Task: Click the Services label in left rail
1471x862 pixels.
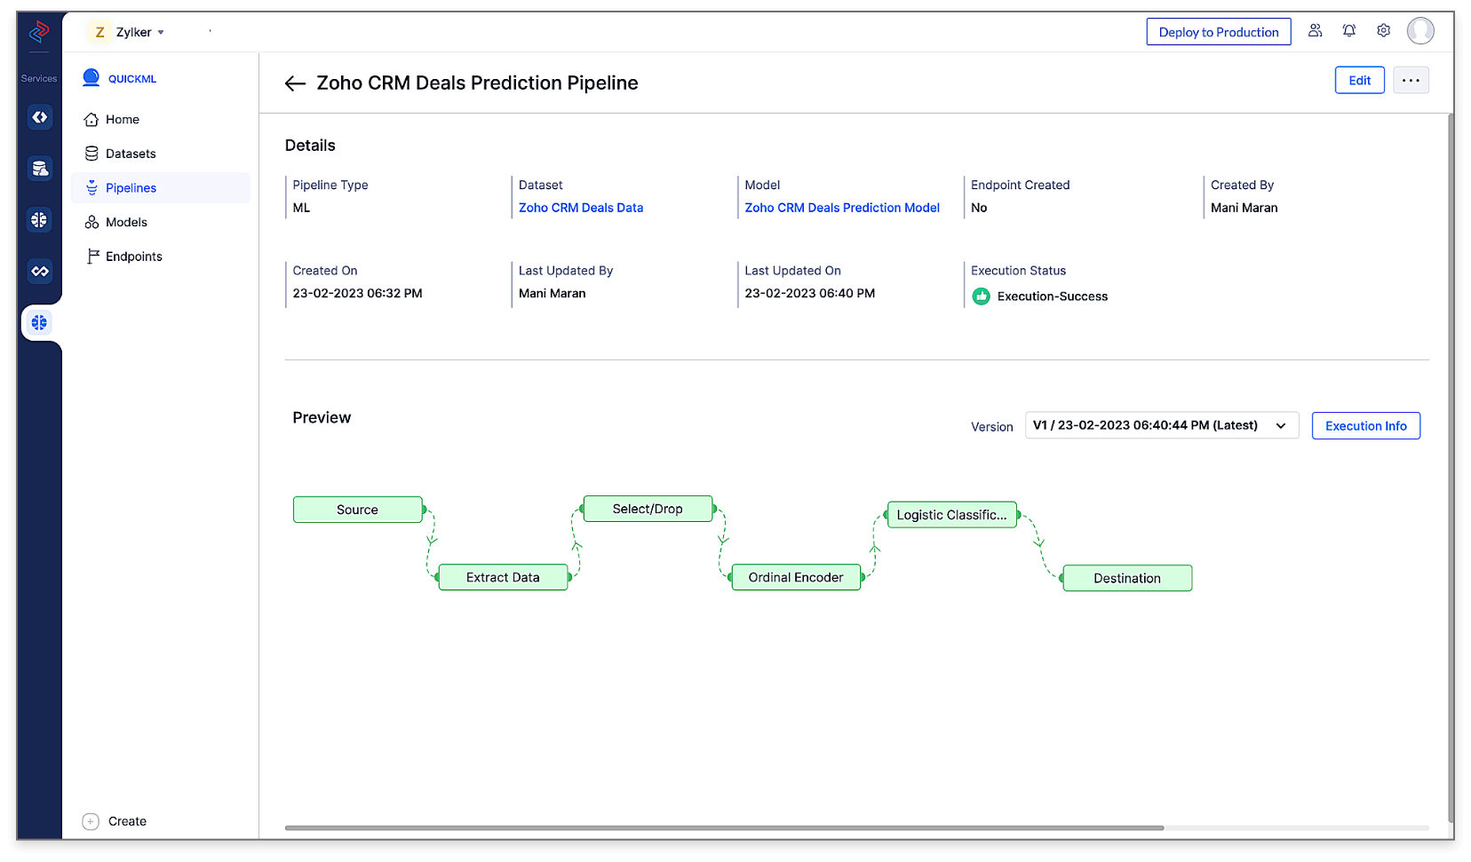Action: pyautogui.click(x=39, y=78)
